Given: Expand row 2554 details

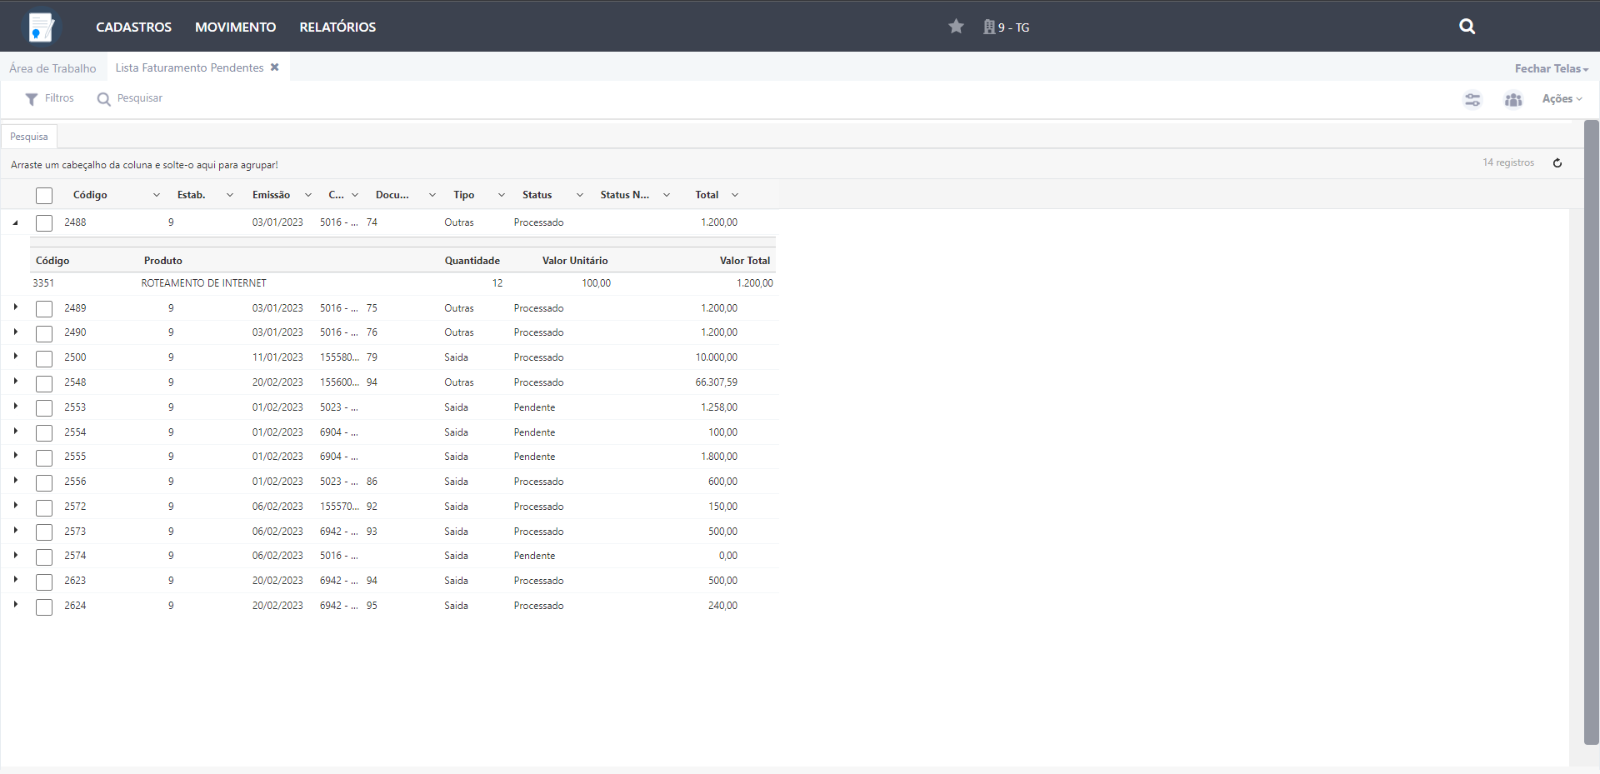Looking at the screenshot, I should [15, 432].
